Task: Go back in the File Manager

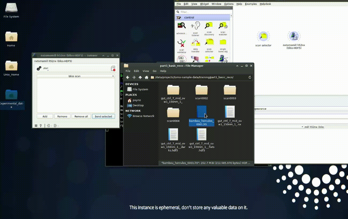Action: click(x=128, y=77)
